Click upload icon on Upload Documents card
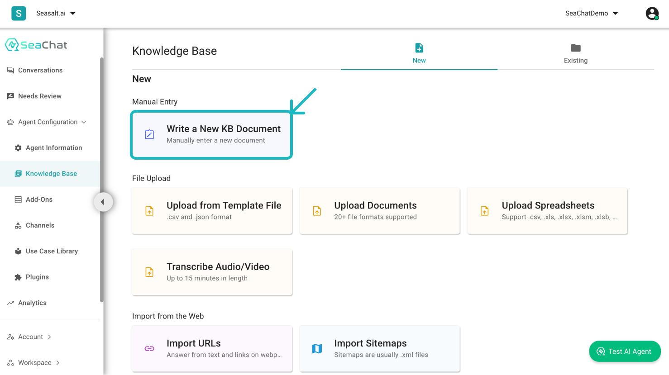 click(x=317, y=211)
